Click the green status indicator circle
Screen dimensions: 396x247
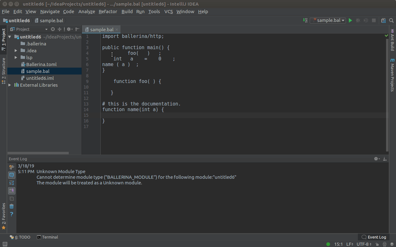(x=328, y=244)
